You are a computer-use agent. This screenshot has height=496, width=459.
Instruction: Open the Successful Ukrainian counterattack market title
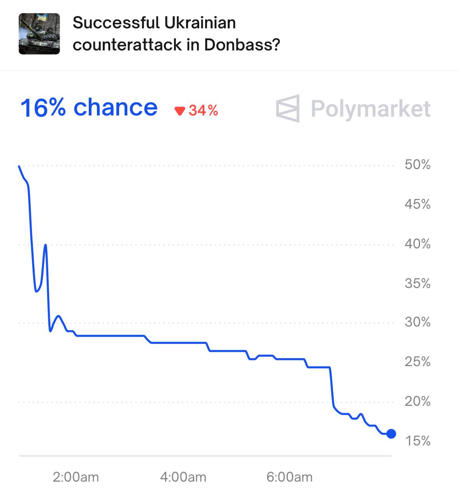pos(176,34)
